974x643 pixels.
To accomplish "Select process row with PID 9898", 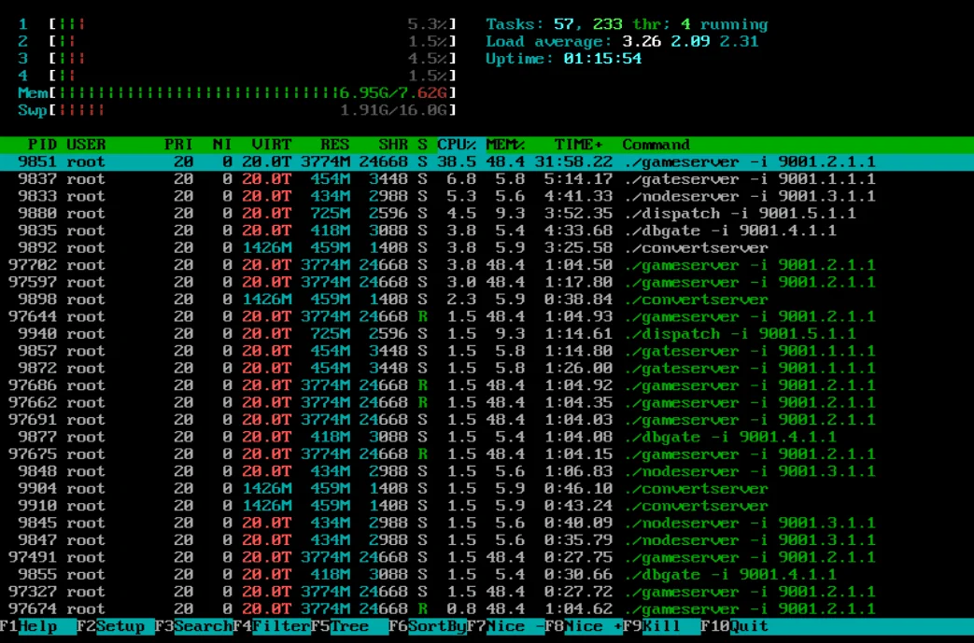I will click(x=487, y=300).
